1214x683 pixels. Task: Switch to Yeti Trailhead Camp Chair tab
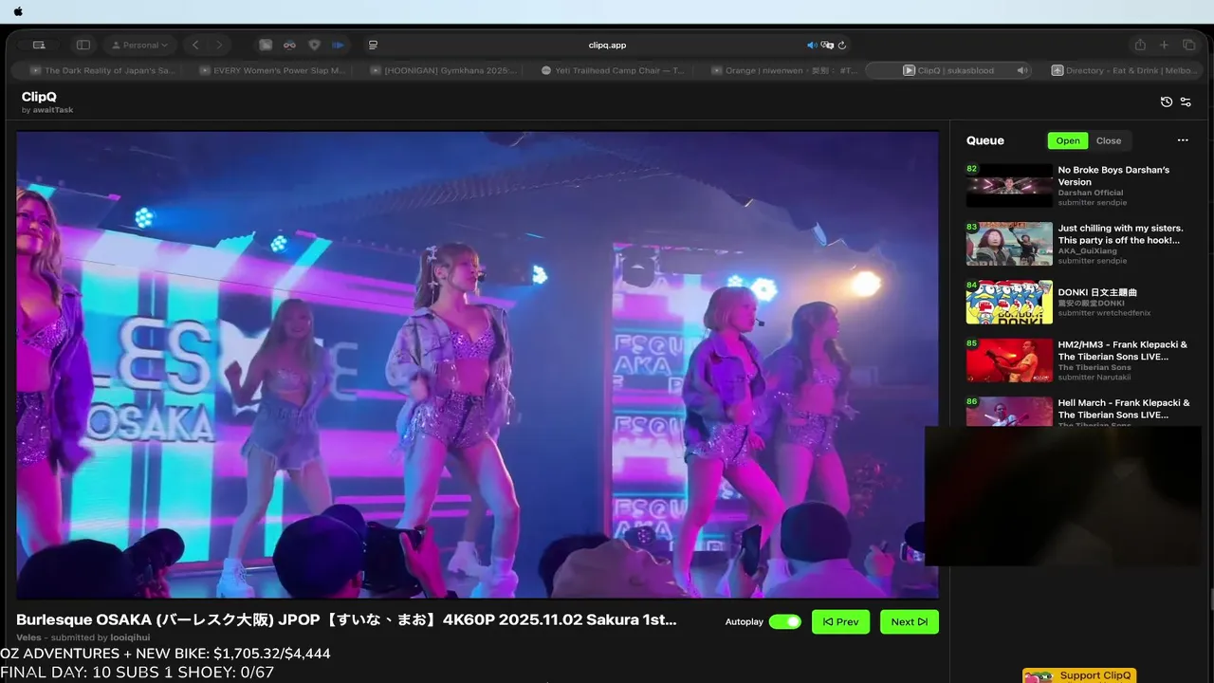(615, 70)
